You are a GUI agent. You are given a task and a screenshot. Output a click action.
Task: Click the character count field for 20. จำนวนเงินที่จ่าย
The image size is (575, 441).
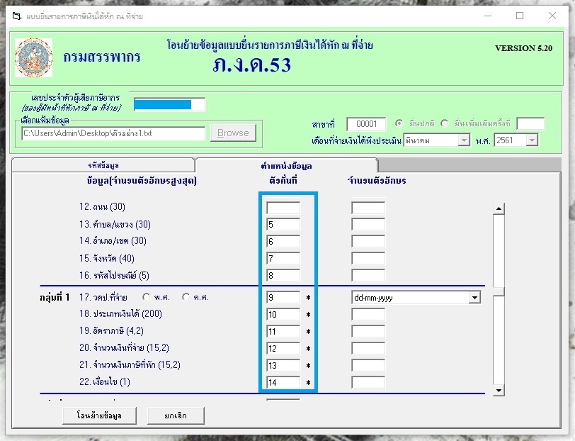pos(368,348)
